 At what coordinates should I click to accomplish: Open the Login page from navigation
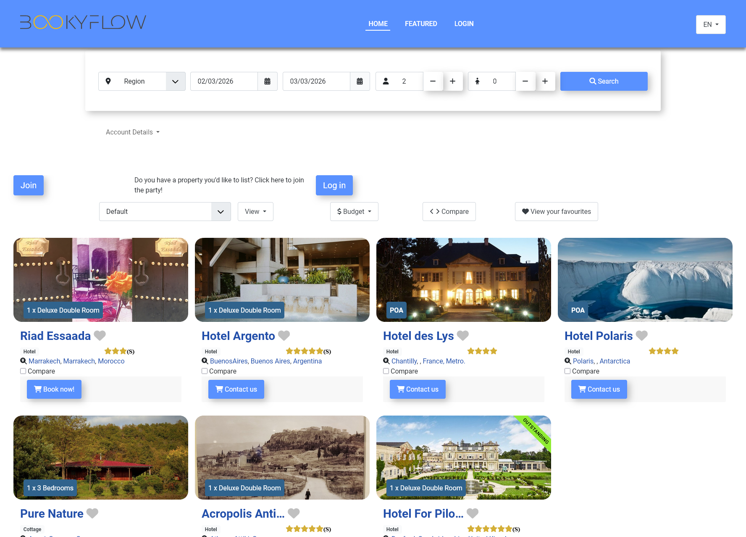click(464, 24)
